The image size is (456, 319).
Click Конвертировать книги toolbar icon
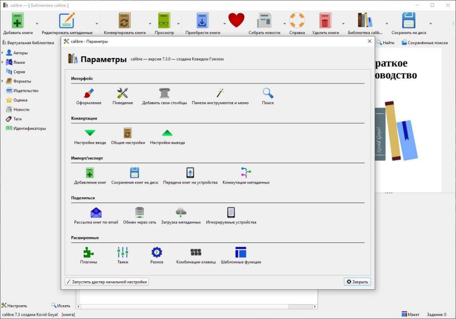pos(125,23)
